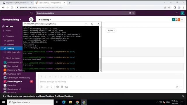
Task: Go back in browser
Action: click(x=3, y=8)
